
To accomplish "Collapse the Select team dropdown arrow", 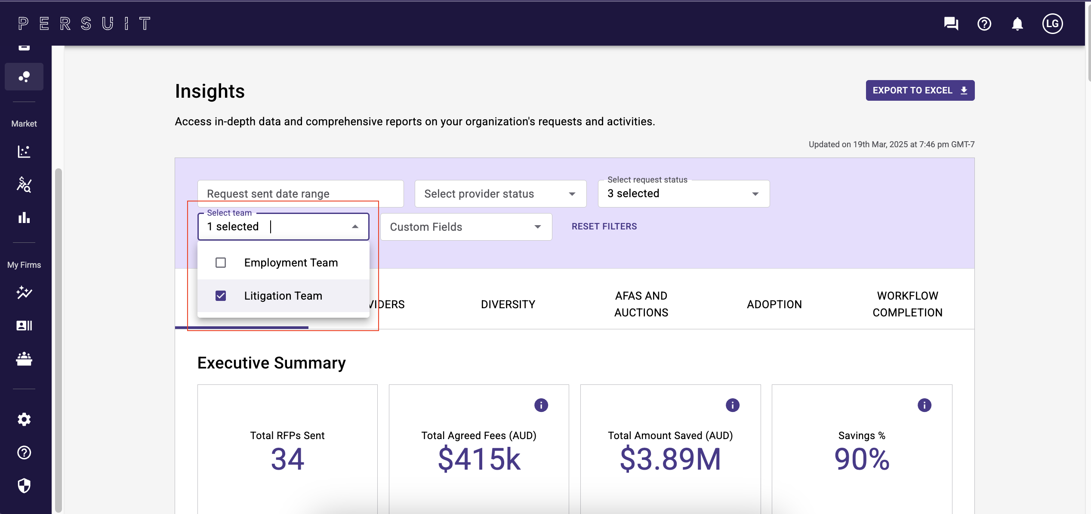I will point(355,227).
